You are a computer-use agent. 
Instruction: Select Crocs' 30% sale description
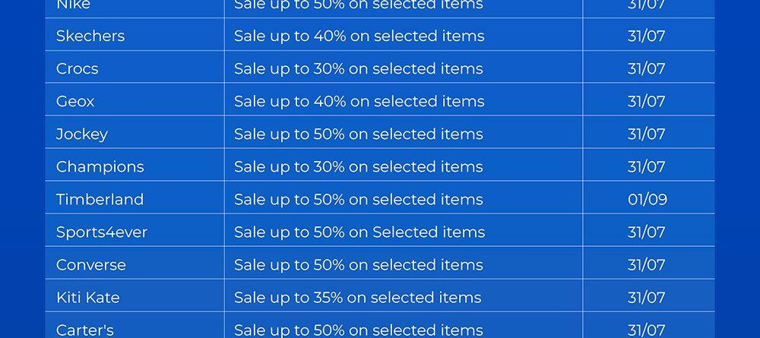[358, 68]
